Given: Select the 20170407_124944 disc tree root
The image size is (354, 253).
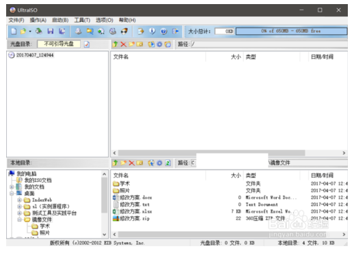Looking at the screenshot, I should click(x=35, y=55).
